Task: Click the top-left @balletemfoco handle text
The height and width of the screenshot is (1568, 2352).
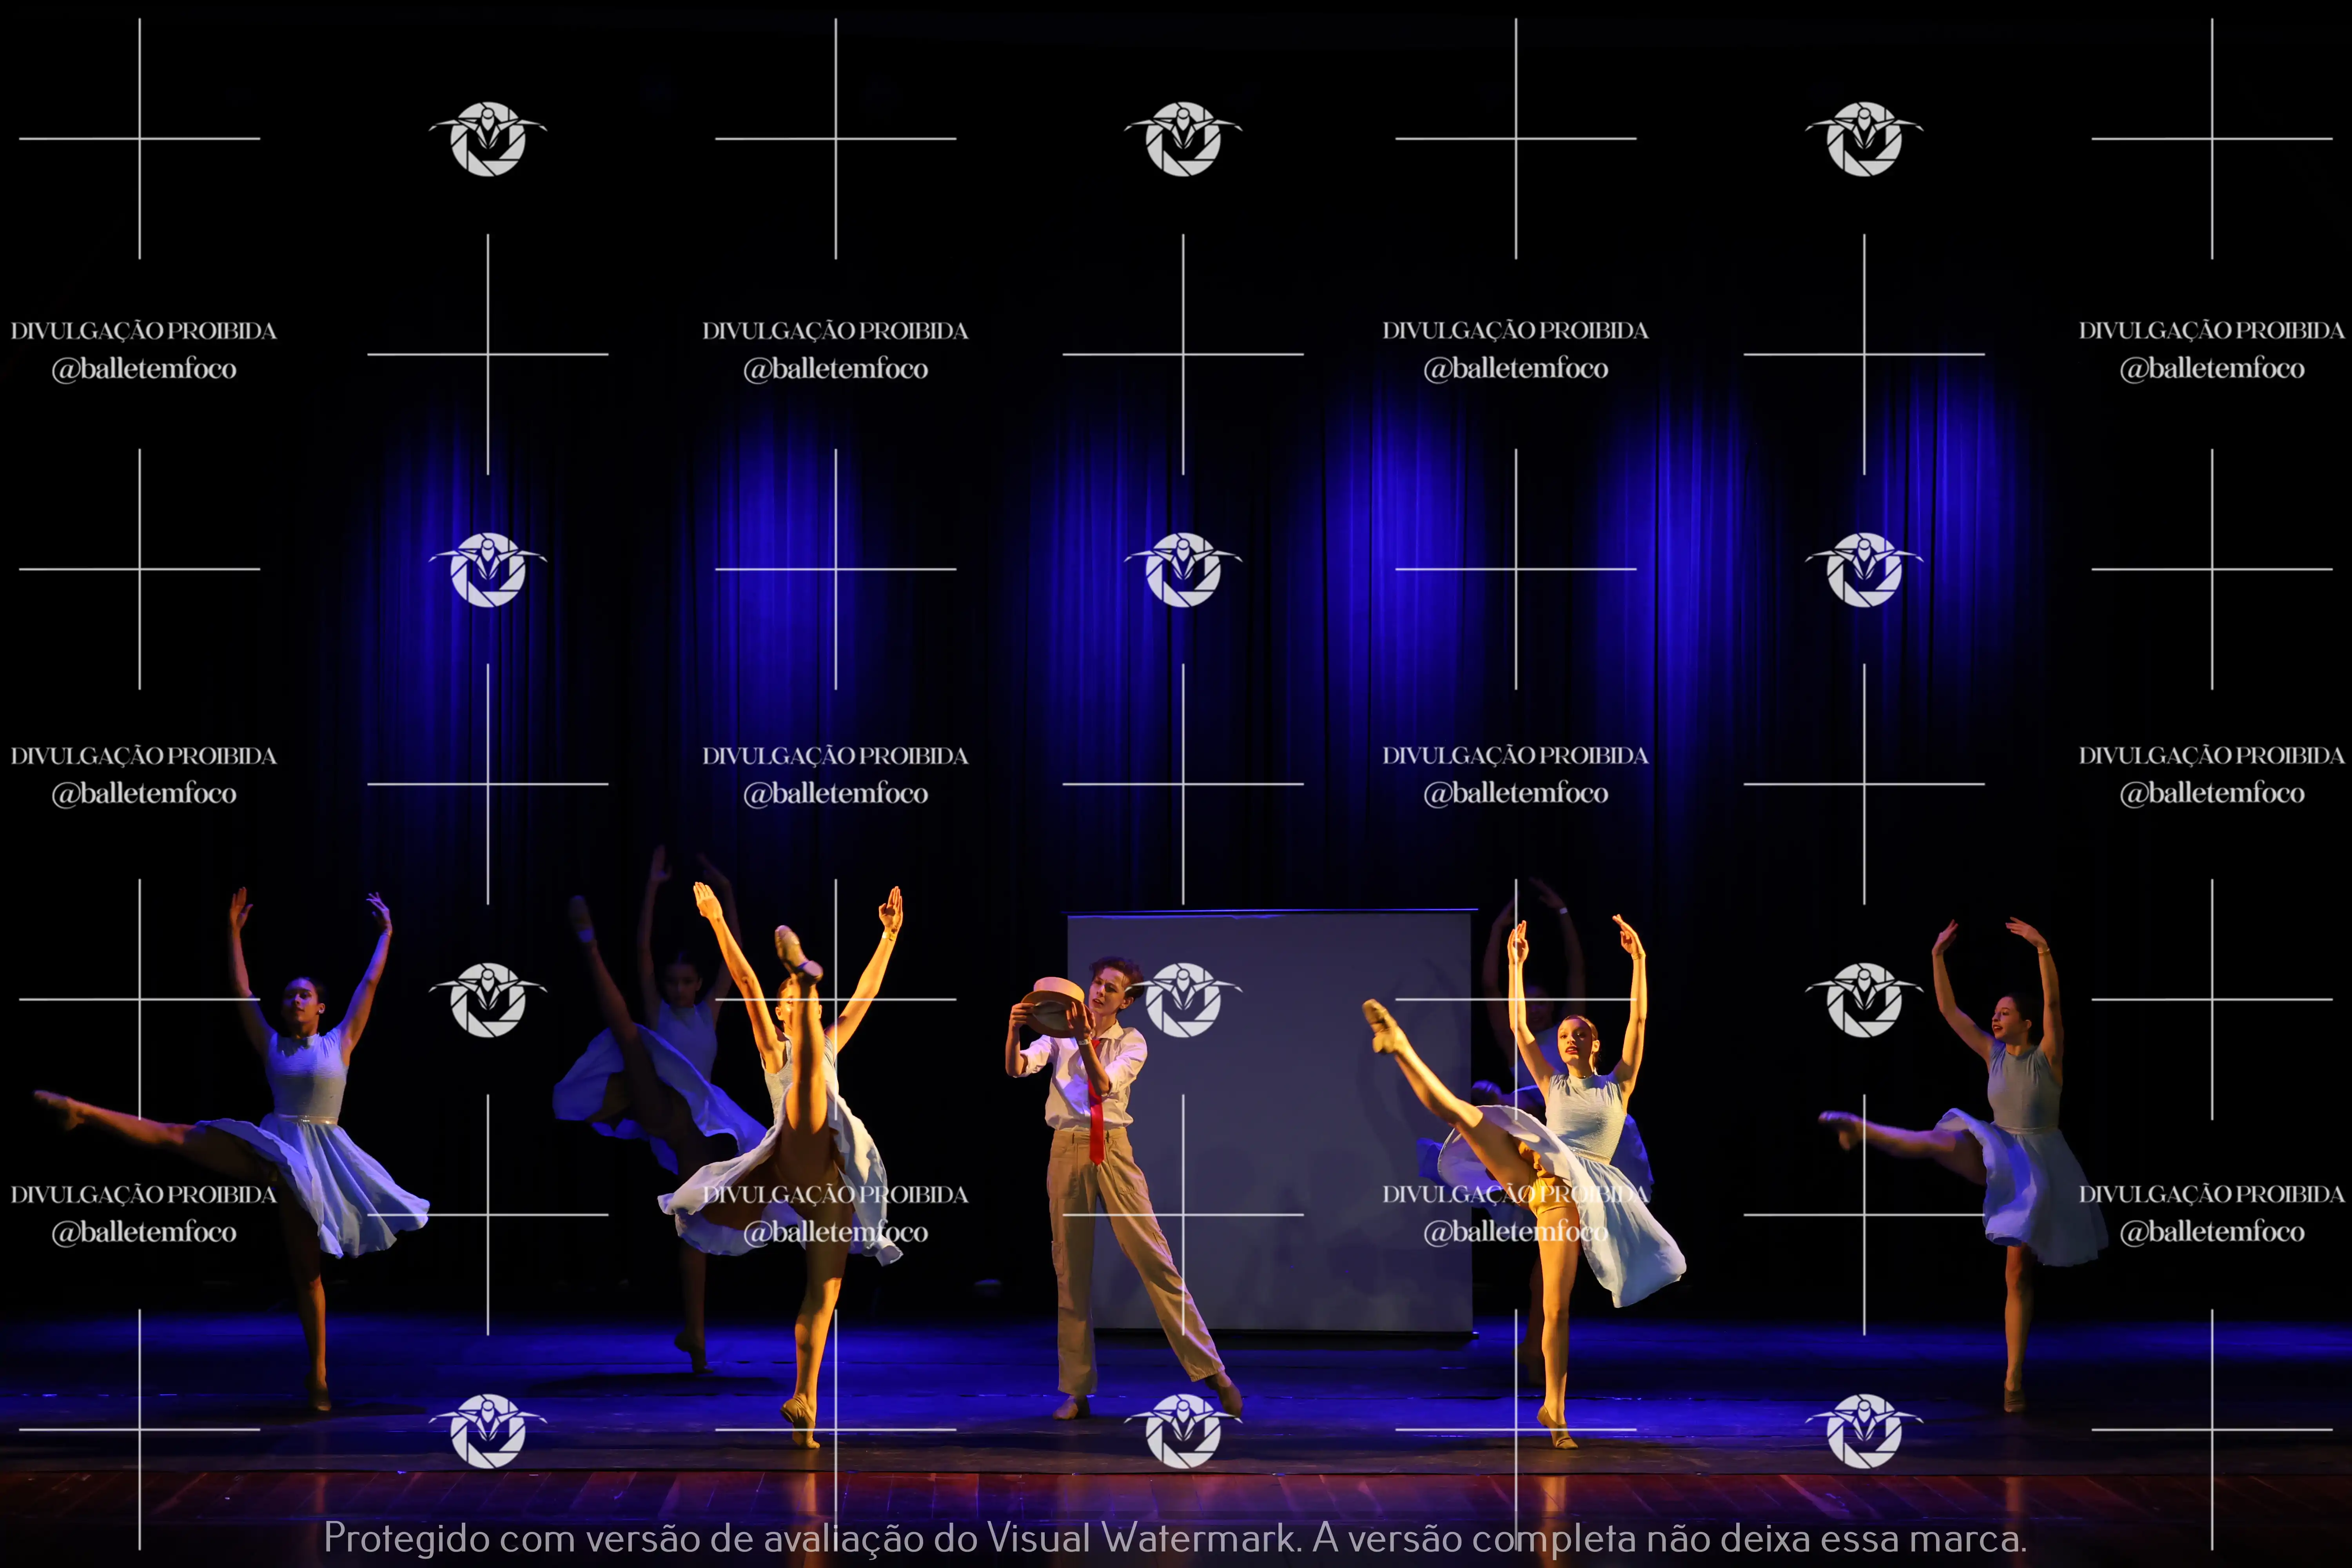Action: coord(144,369)
